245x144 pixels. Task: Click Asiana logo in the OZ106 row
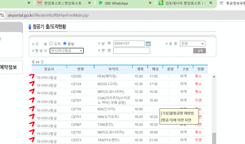coord(32,92)
